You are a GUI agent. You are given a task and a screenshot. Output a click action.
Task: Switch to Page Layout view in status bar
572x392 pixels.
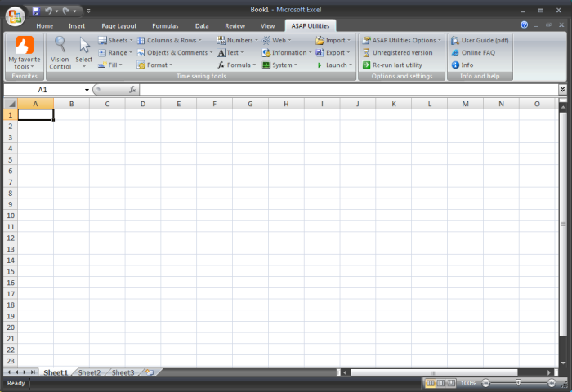[x=441, y=383]
